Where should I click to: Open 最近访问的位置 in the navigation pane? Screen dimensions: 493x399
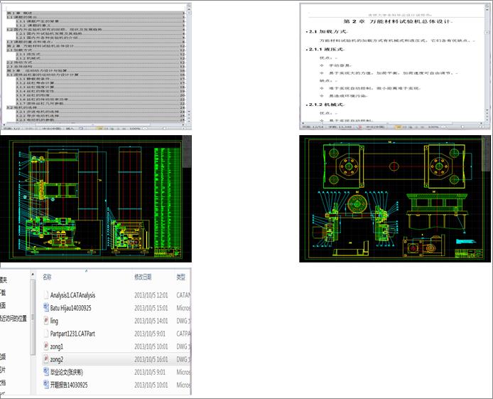pos(13,319)
